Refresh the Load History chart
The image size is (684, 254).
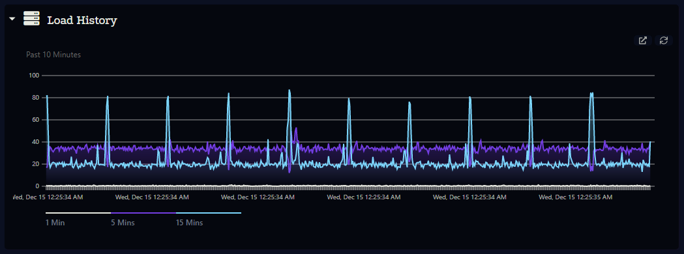664,40
